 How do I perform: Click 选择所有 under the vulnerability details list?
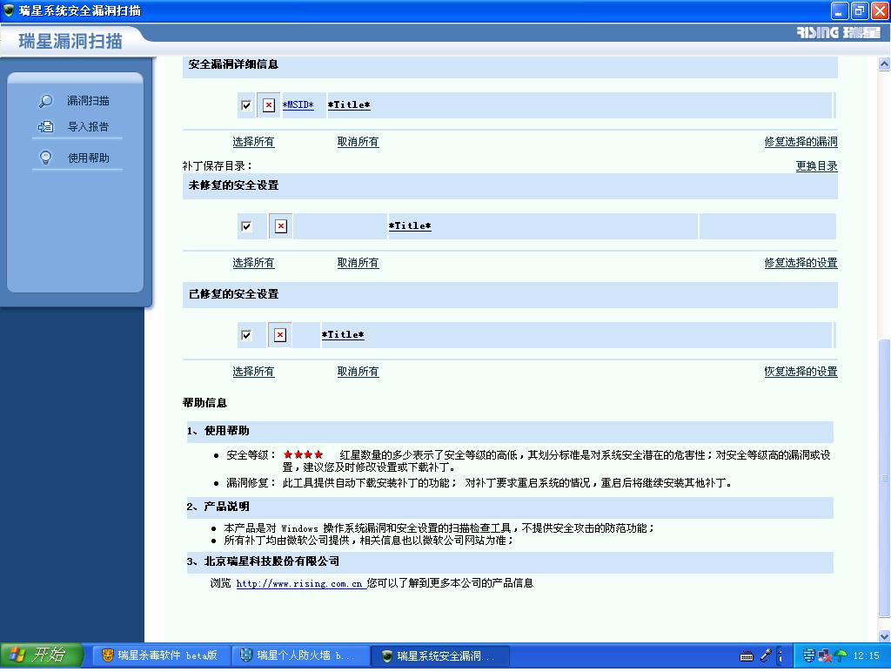coord(253,142)
